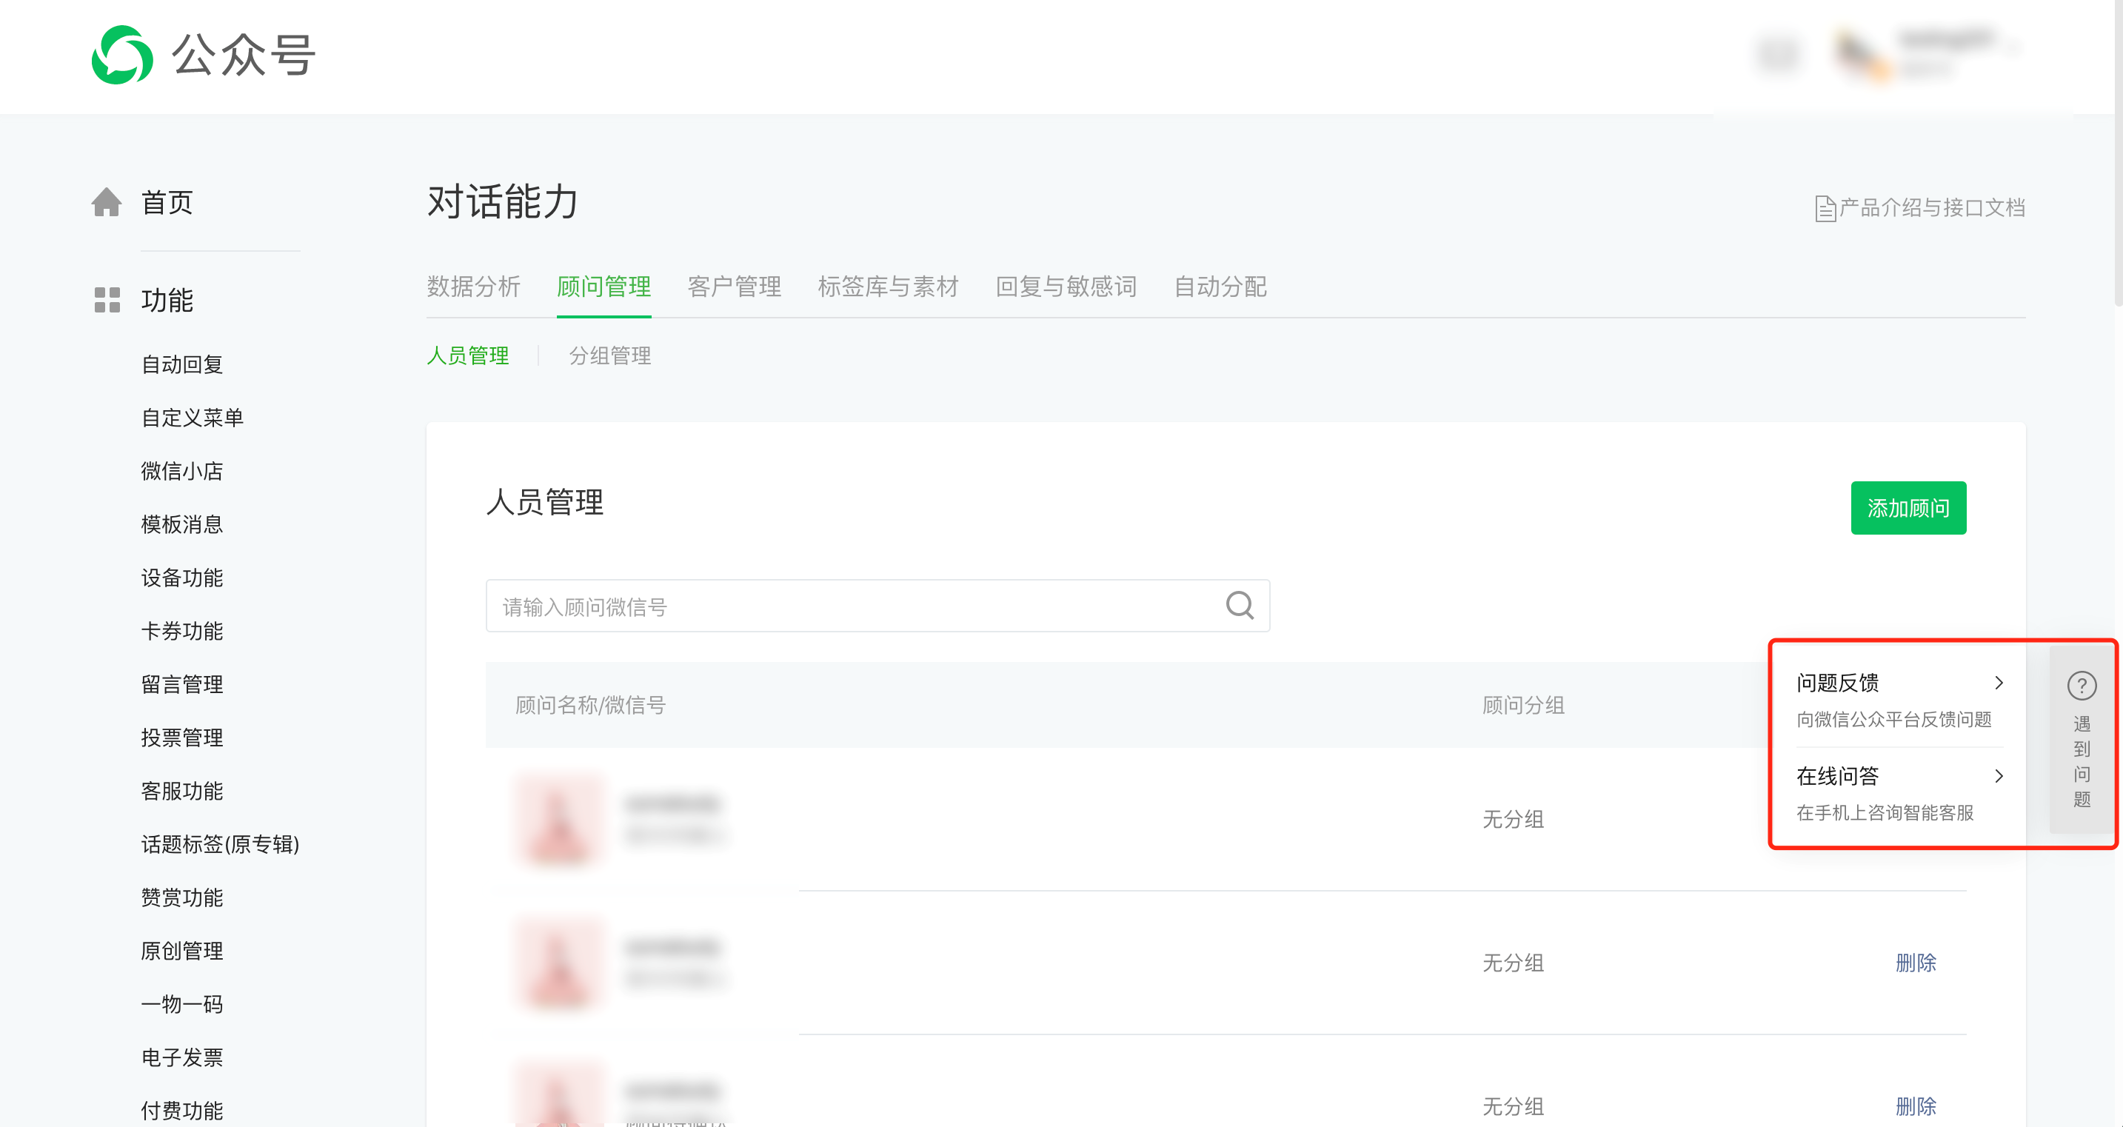
Task: Click the 产品介绍与接口文档 document icon
Action: (x=1825, y=208)
